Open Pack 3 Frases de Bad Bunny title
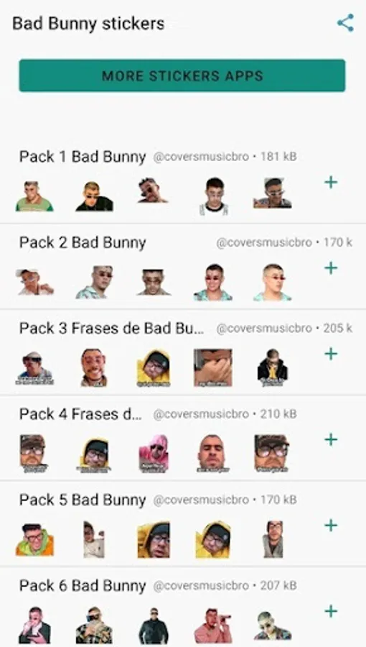The height and width of the screenshot is (647, 366). coord(111,329)
